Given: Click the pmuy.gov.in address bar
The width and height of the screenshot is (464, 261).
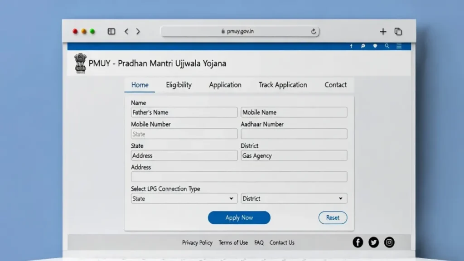Looking at the screenshot, I should pos(240,31).
